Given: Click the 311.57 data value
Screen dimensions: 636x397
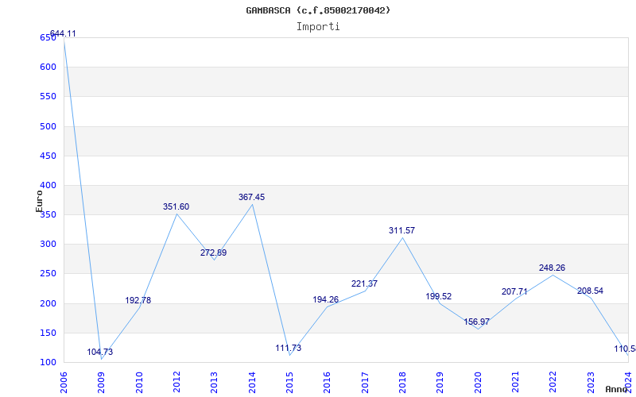Looking at the screenshot, I should (x=401, y=230).
